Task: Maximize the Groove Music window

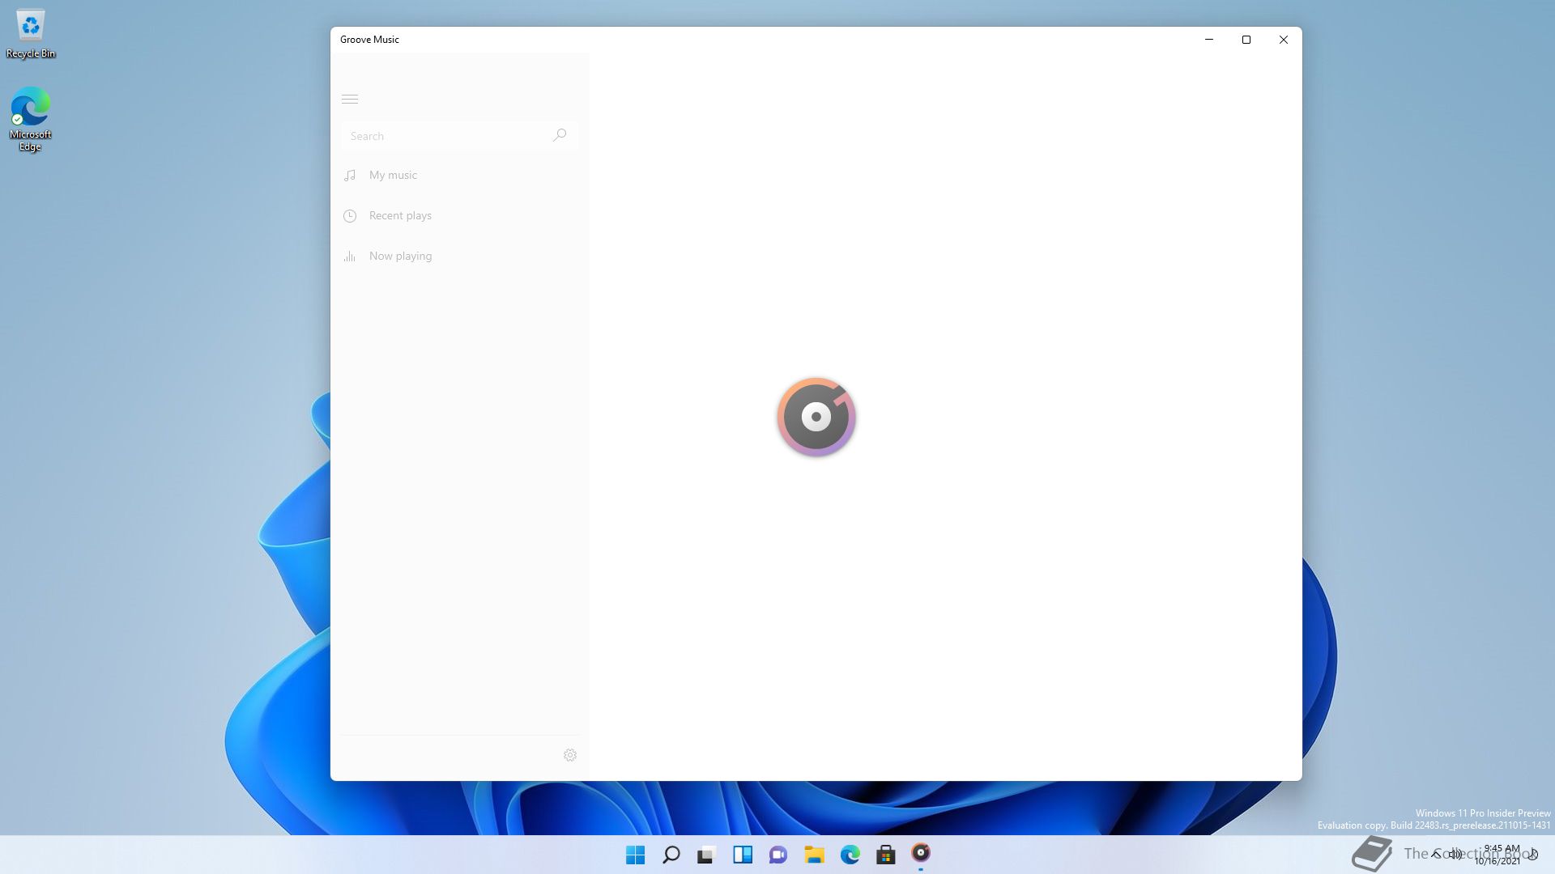Action: click(1246, 40)
